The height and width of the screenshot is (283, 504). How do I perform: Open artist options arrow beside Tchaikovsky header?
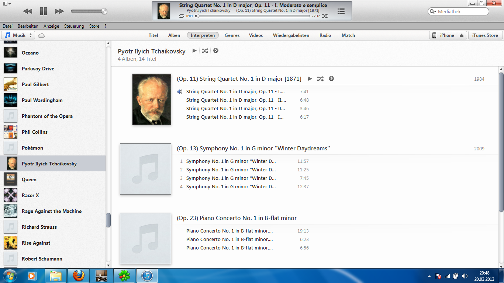click(x=216, y=50)
